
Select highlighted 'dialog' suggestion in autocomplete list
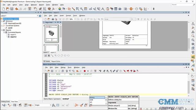tap(97, 97)
